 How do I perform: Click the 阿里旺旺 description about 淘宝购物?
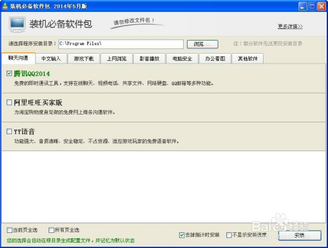(64, 112)
